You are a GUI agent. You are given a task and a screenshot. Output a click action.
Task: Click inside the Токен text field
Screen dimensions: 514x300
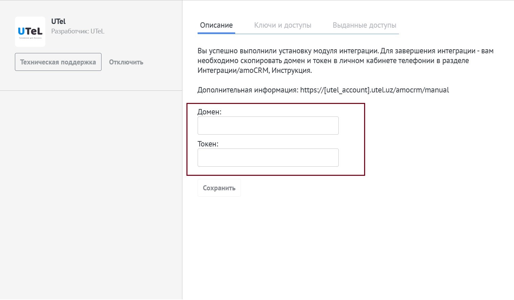[x=268, y=158]
